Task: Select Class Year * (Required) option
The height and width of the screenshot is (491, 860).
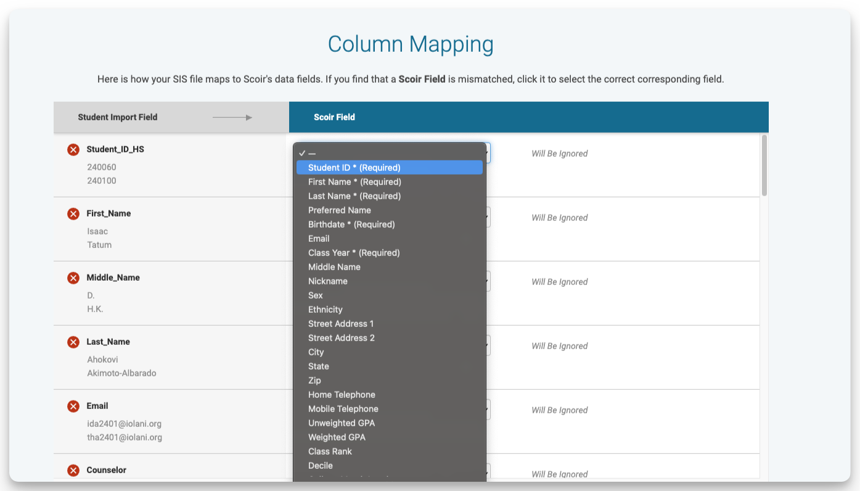Action: point(390,252)
